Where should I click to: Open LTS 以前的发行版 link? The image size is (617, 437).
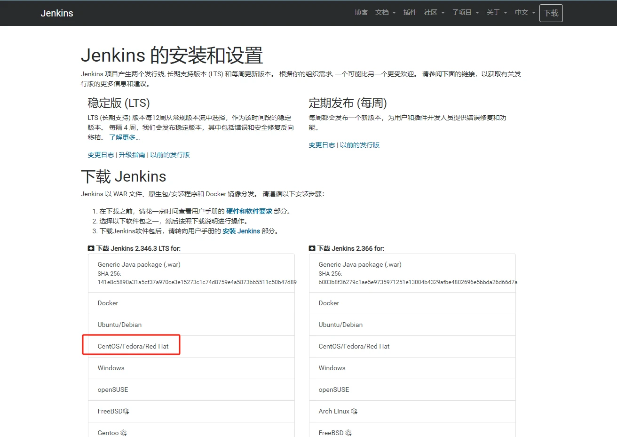coord(170,155)
